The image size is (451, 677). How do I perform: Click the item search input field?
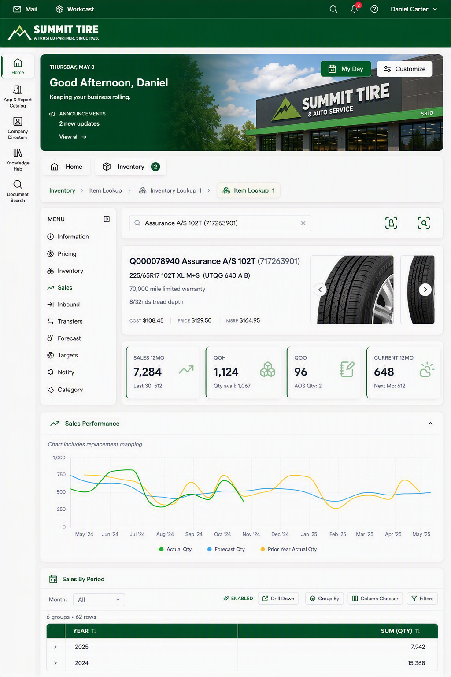(220, 223)
